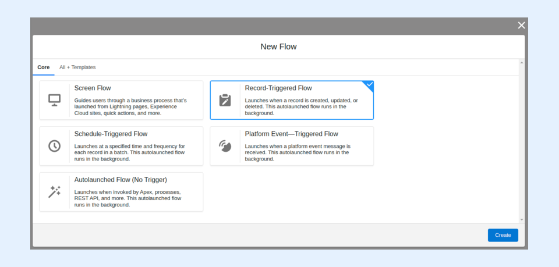Click the scrollbar up arrow
Viewport: 559px width, 267px height.
pos(521,62)
